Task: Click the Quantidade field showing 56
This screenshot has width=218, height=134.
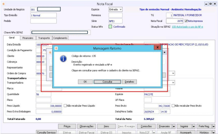Action: pyautogui.click(x=43, y=94)
